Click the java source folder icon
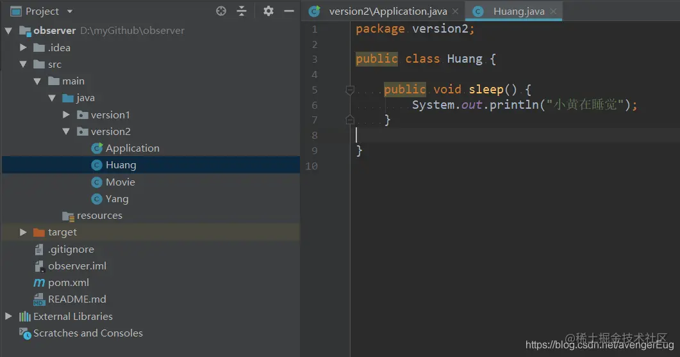The image size is (680, 357). pyautogui.click(x=68, y=99)
